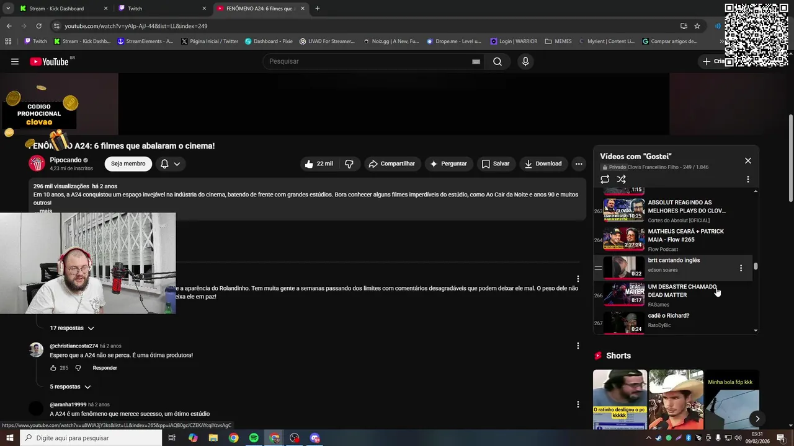This screenshot has height=446, width=794.
Task: Open playlist panel options menu
Action: point(748,179)
